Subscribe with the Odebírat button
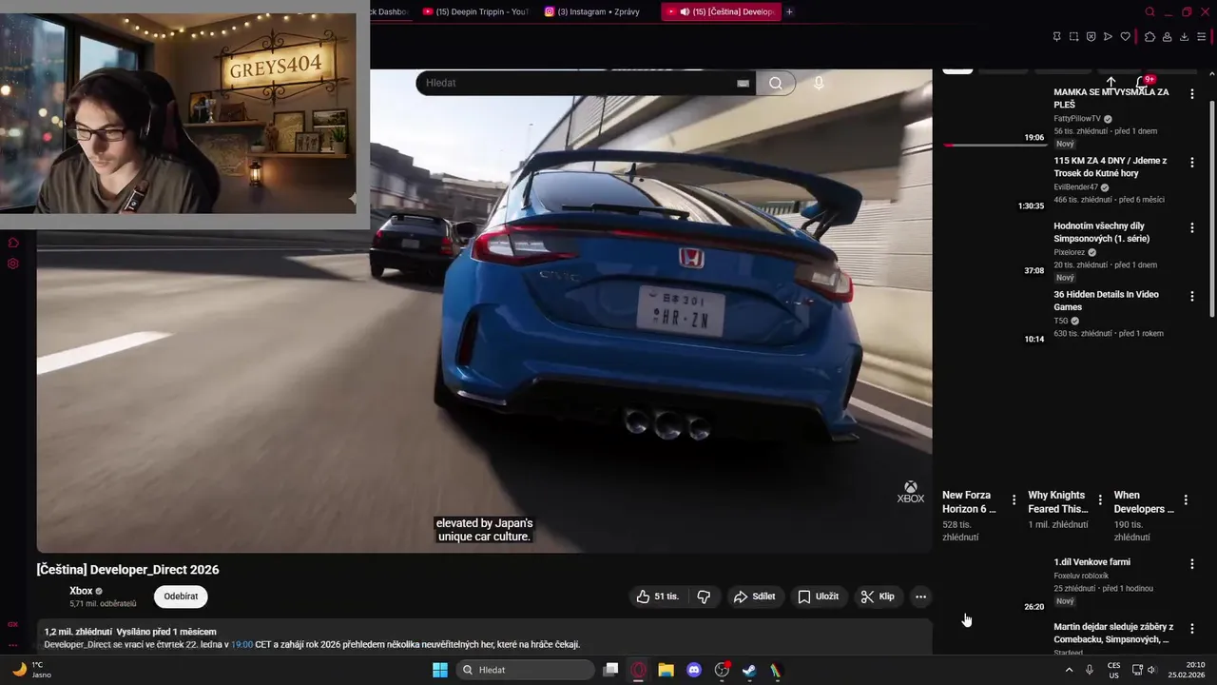The width and height of the screenshot is (1217, 685). 181,597
